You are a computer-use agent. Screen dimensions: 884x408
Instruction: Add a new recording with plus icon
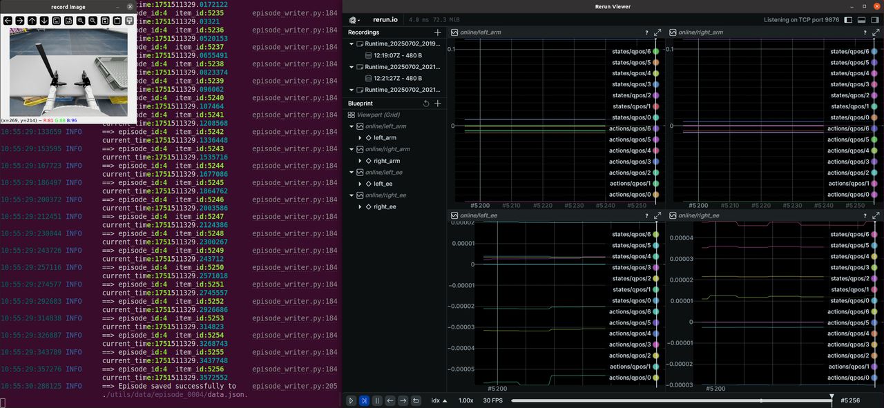[x=437, y=32]
